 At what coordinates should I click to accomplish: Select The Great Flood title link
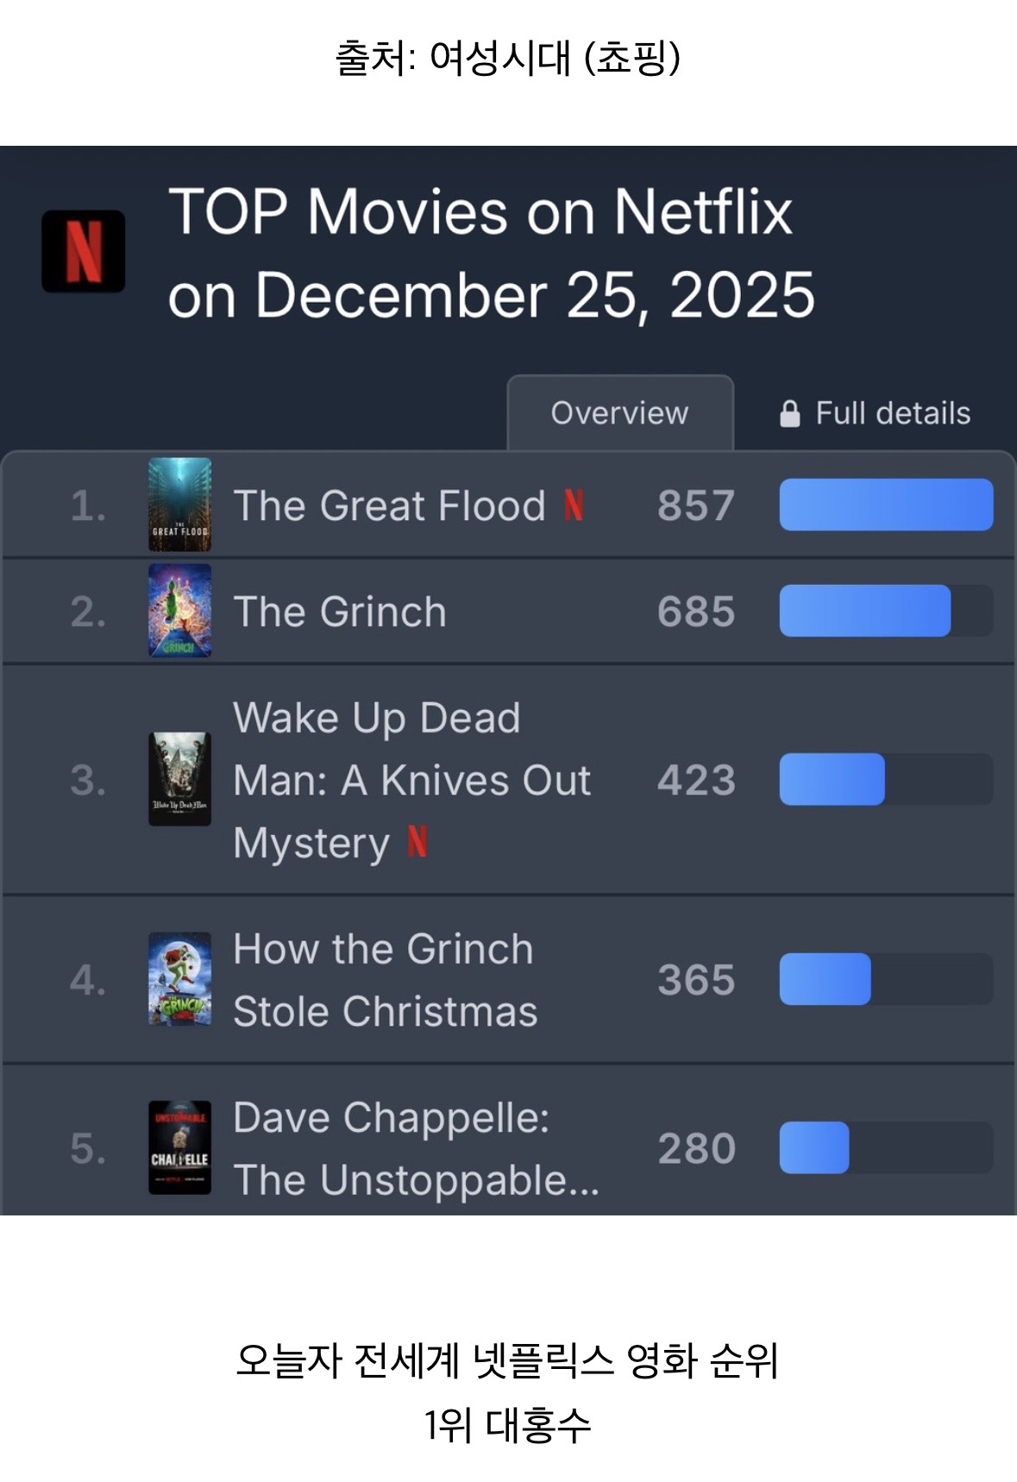point(390,506)
